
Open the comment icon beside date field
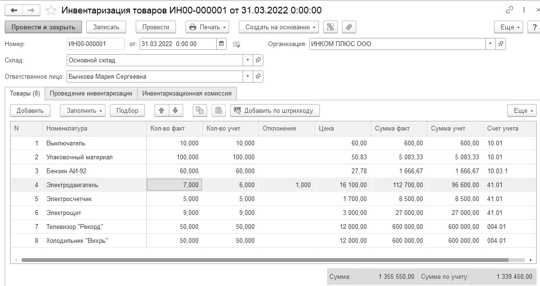coord(236,44)
